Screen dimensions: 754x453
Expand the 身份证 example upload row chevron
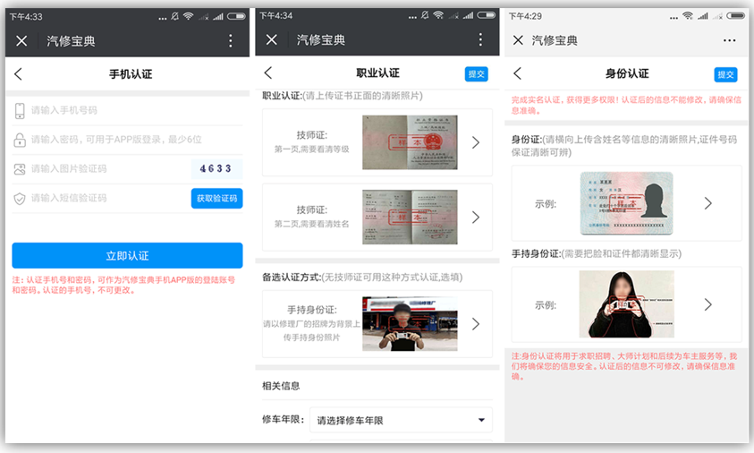[x=707, y=203]
